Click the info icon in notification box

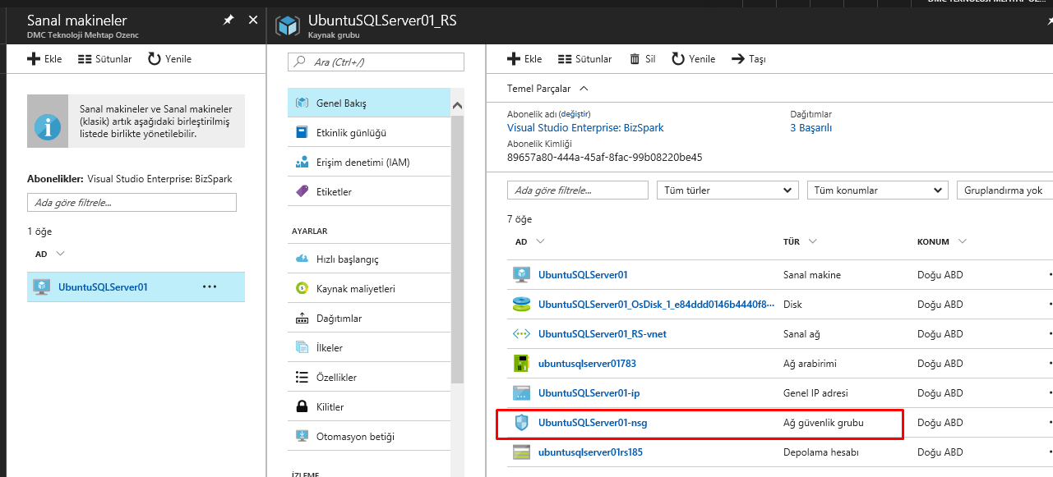point(47,127)
